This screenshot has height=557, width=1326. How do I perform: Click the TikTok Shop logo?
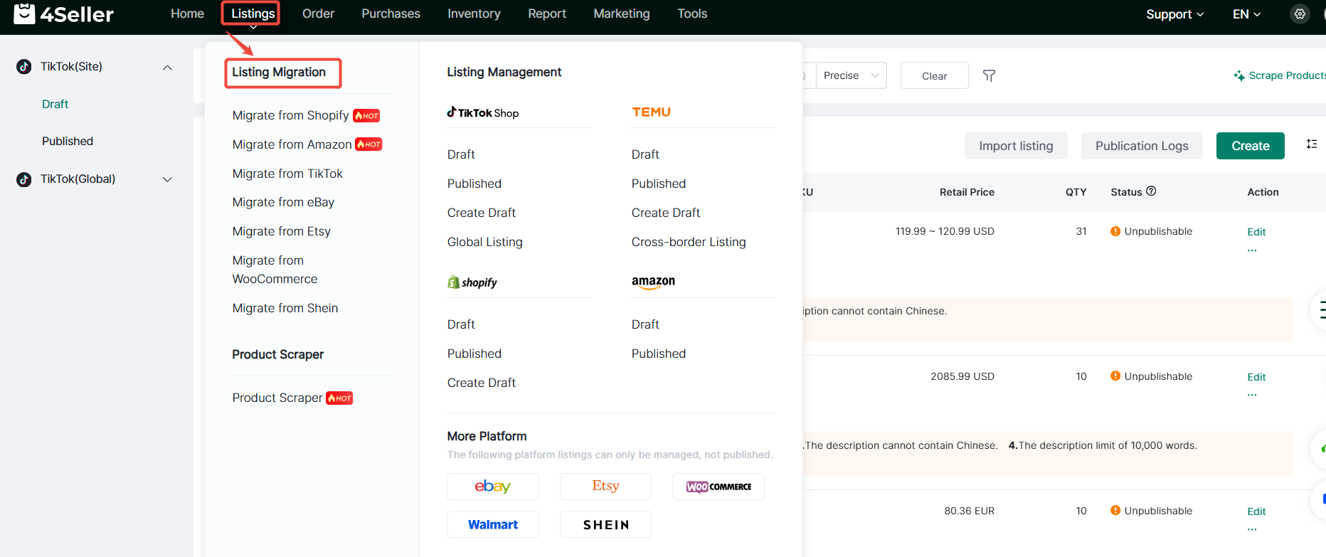(x=483, y=112)
